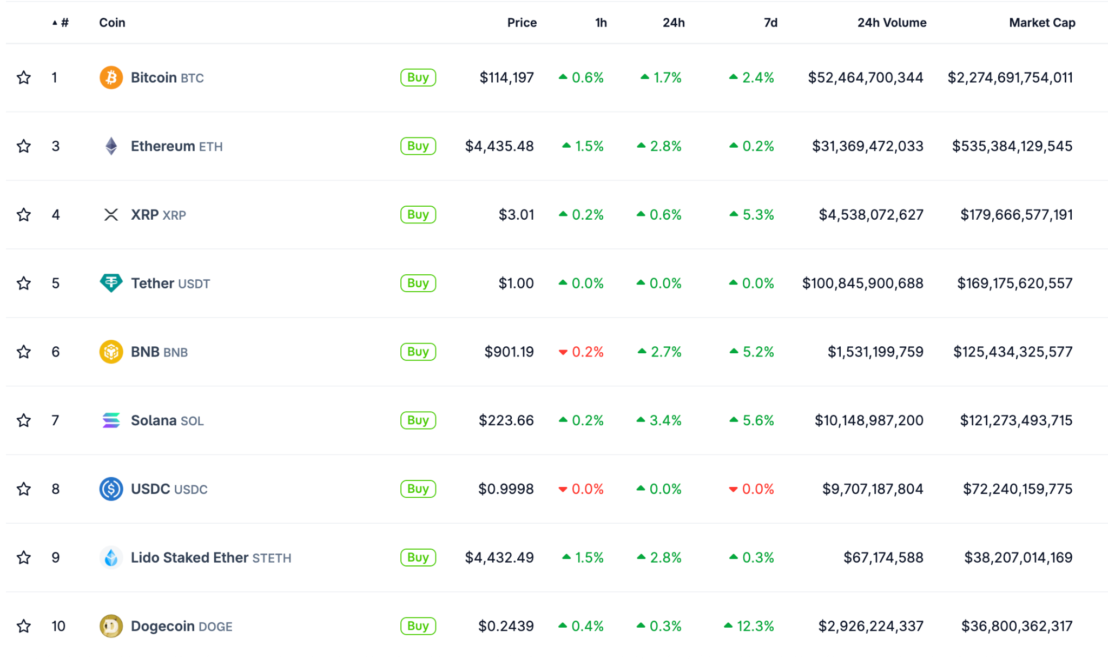Click the Tether logo icon
This screenshot has width=1108, height=659.
(x=111, y=283)
